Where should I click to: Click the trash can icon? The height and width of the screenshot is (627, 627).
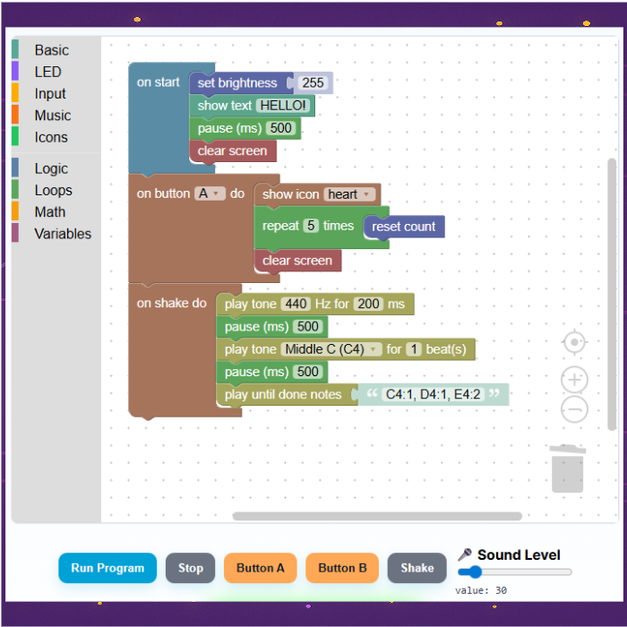[x=568, y=468]
